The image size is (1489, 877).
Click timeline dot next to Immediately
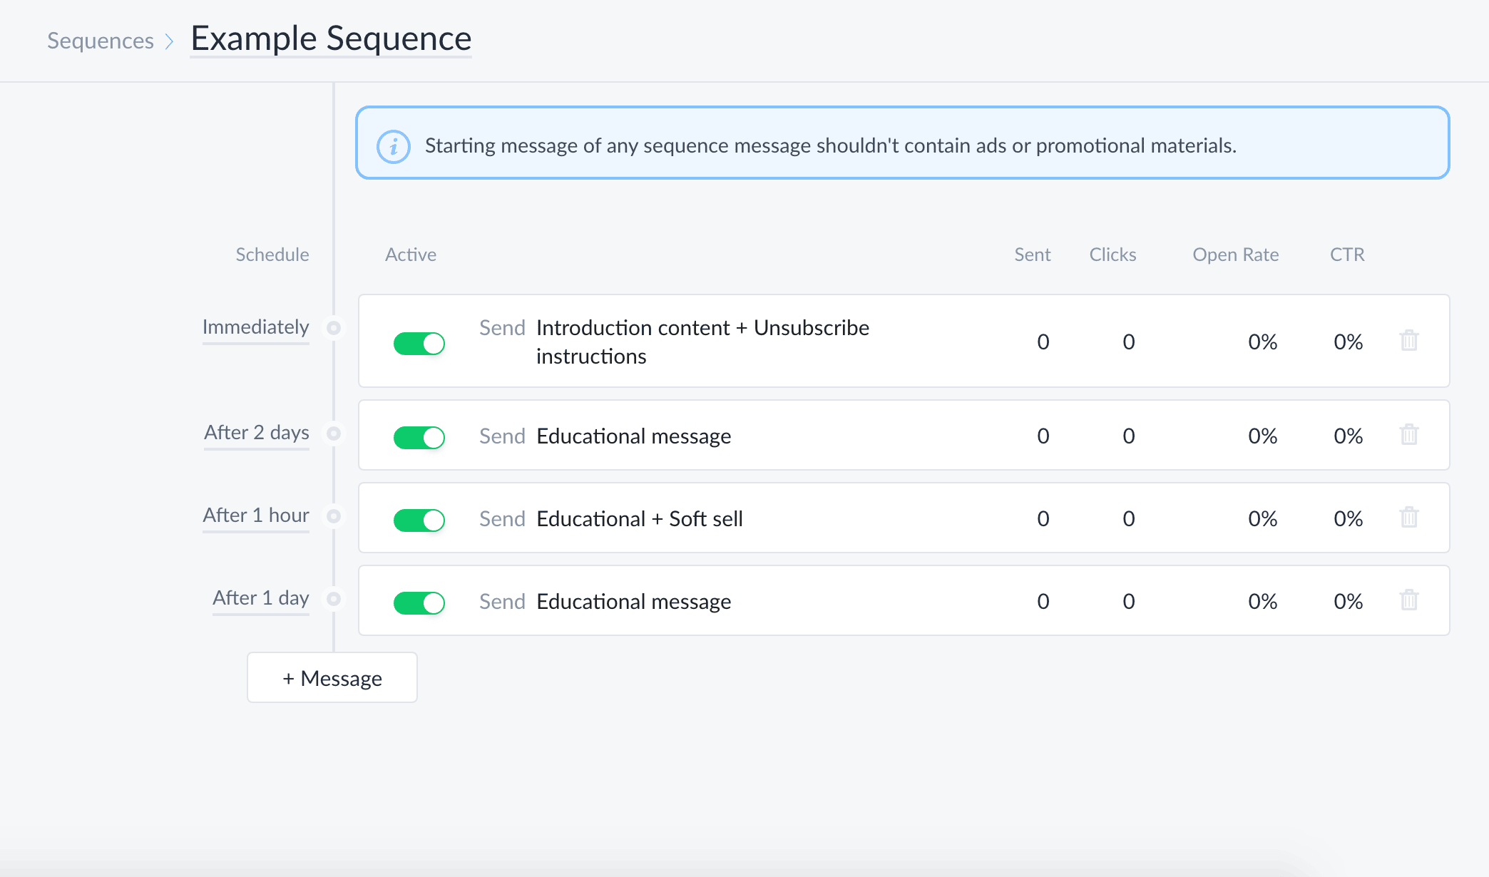334,328
